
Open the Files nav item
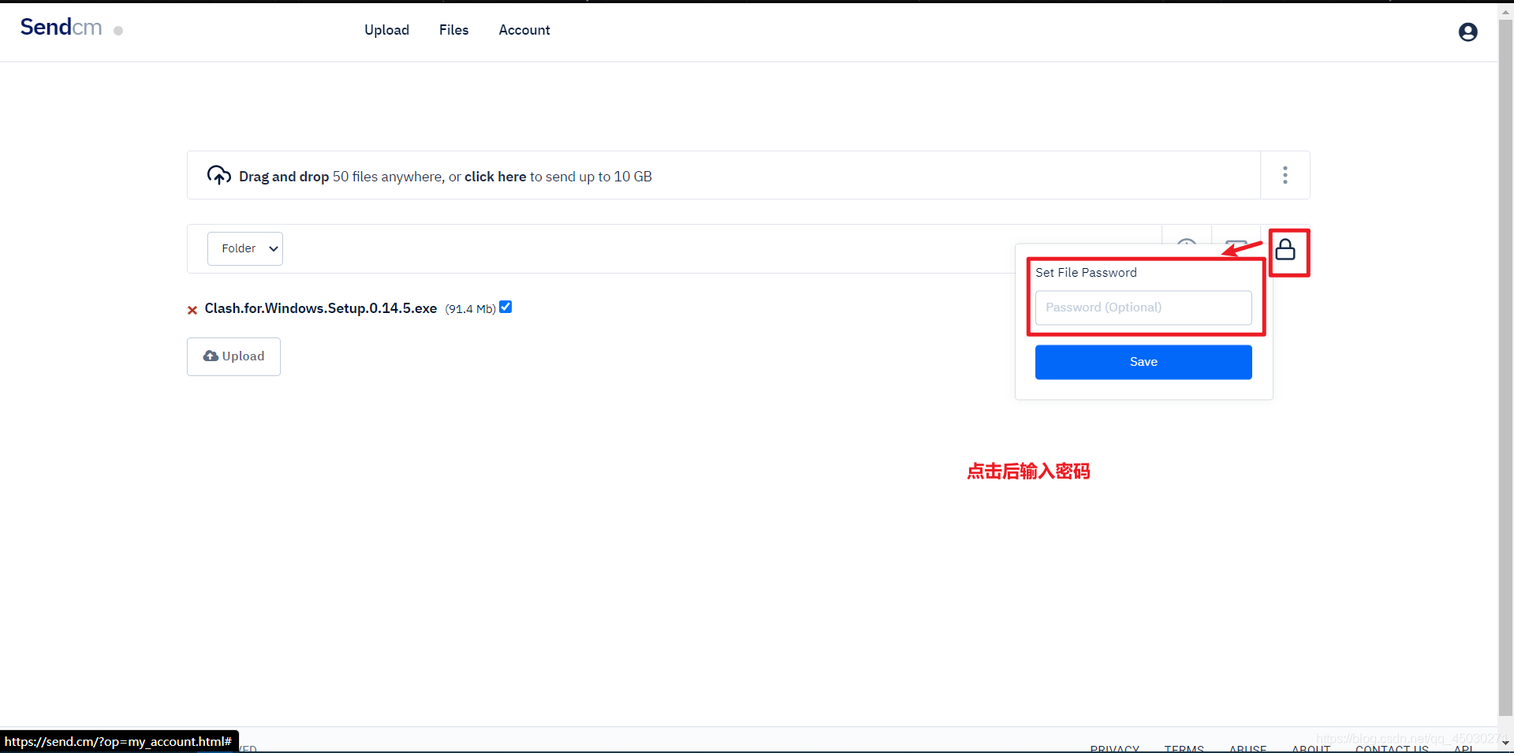tap(453, 30)
